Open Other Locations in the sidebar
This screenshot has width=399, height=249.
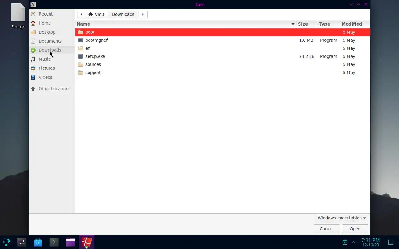point(52,89)
